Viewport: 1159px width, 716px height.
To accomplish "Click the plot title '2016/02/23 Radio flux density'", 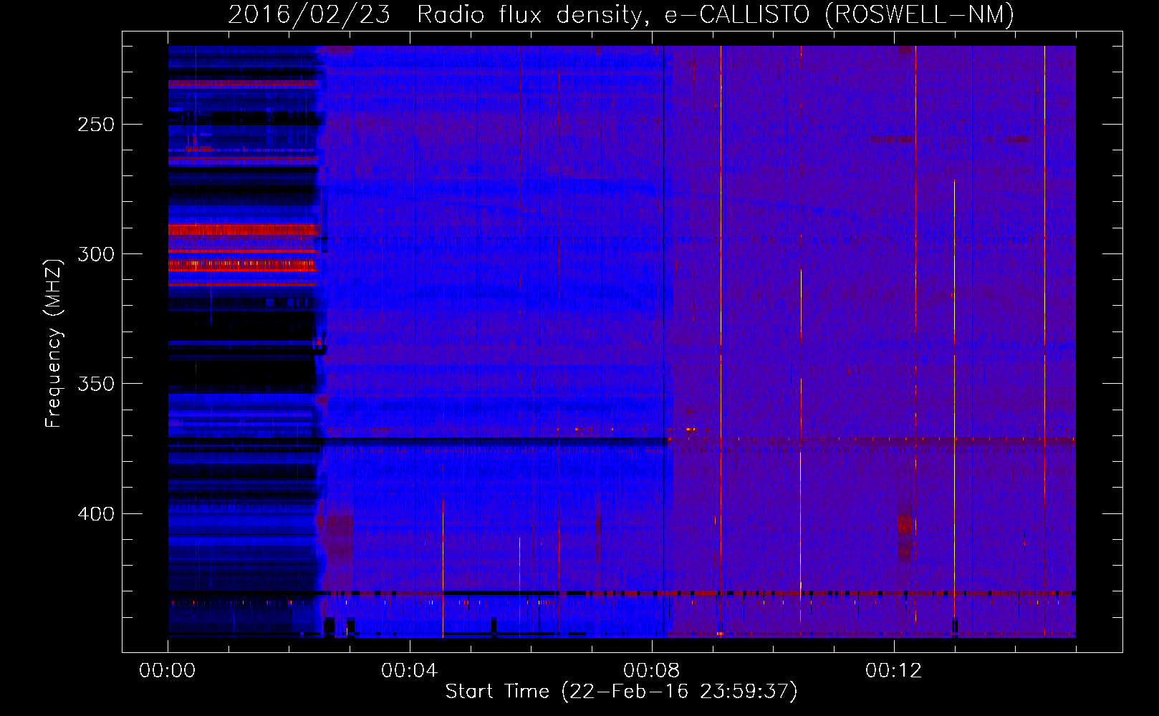I will coord(621,14).
